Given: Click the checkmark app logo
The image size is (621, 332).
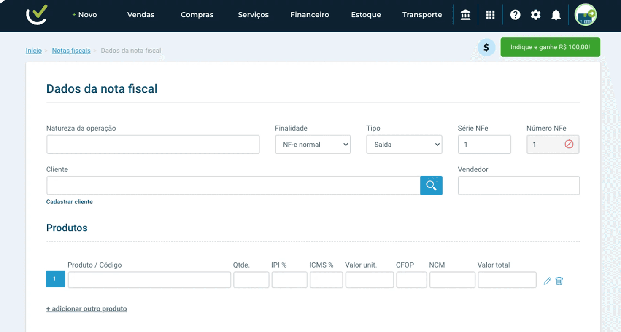Looking at the screenshot, I should click(x=37, y=15).
